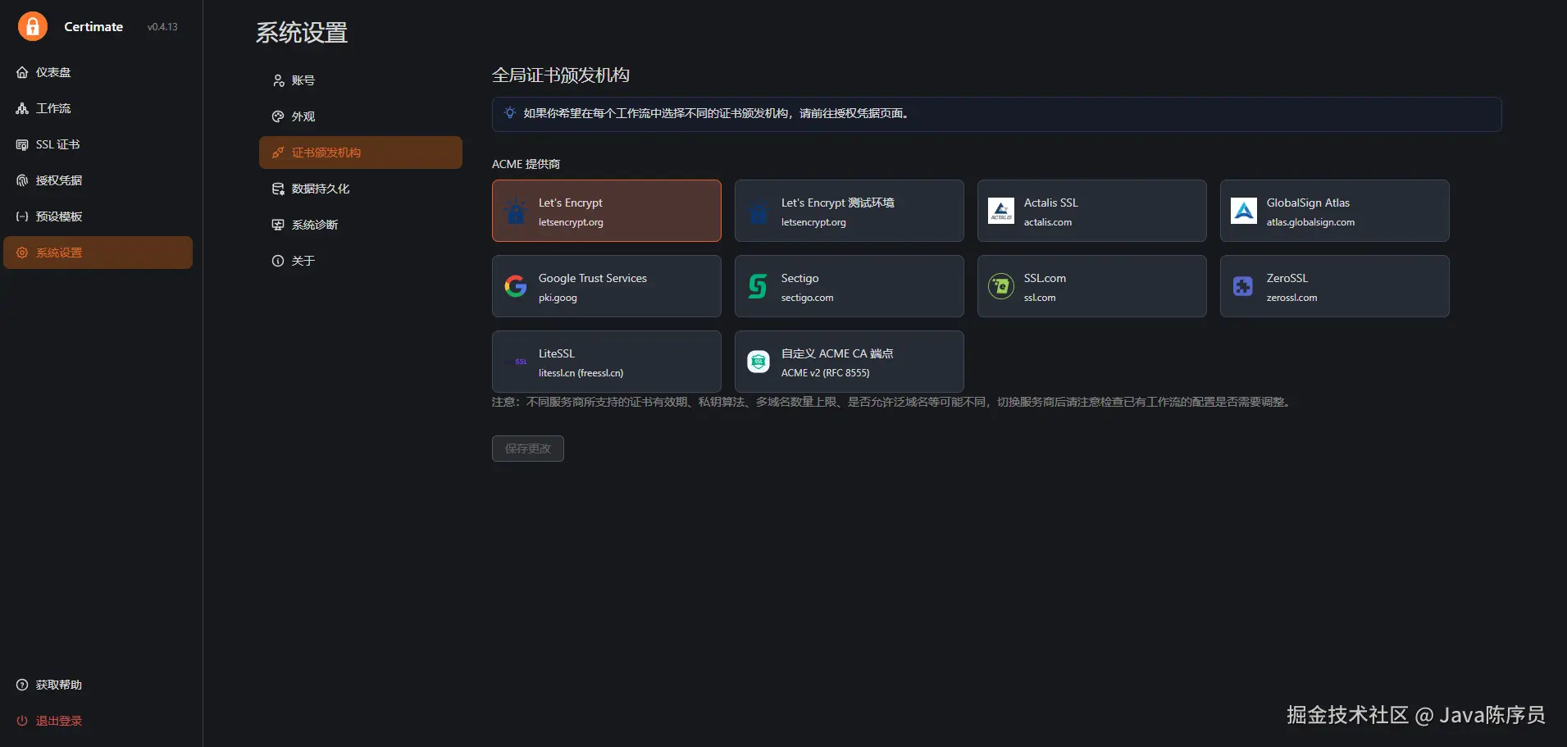Click the workflow icon in sidebar

(22, 108)
